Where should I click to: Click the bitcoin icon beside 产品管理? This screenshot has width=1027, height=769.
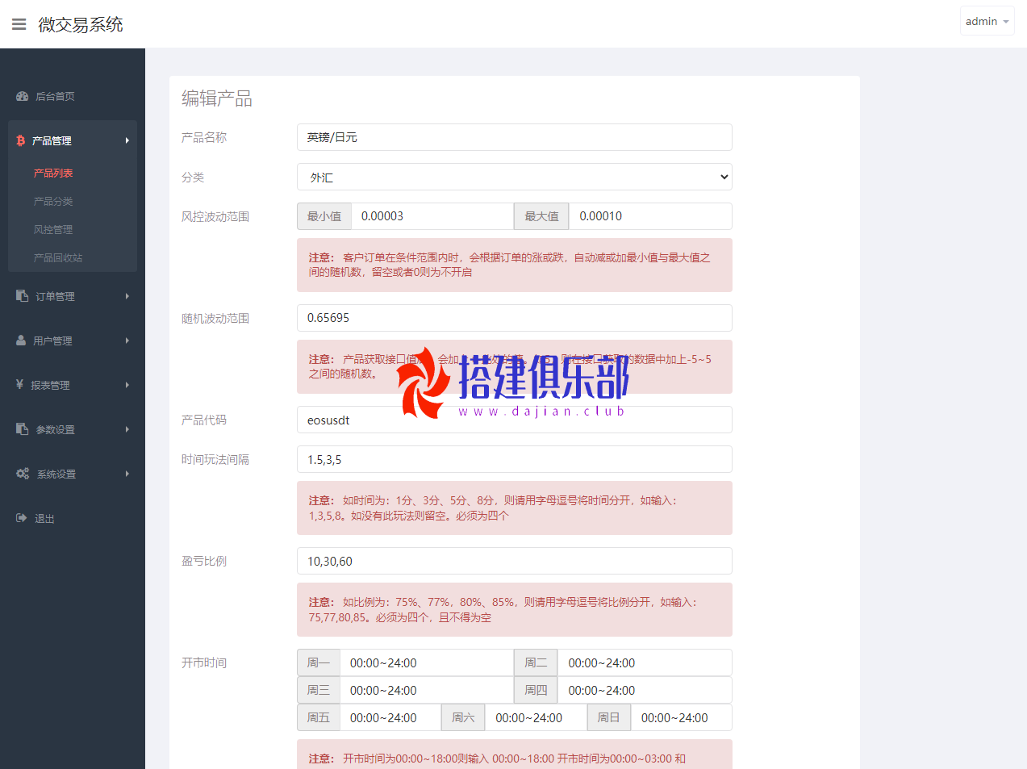pos(21,140)
